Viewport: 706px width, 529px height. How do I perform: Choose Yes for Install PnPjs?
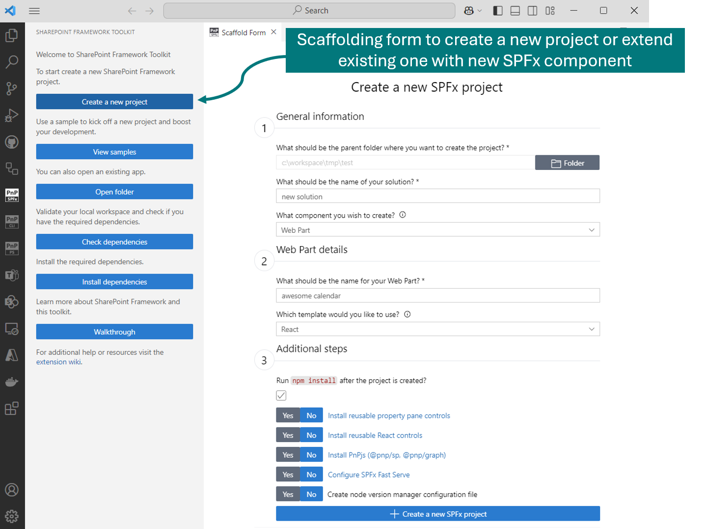[x=288, y=455]
